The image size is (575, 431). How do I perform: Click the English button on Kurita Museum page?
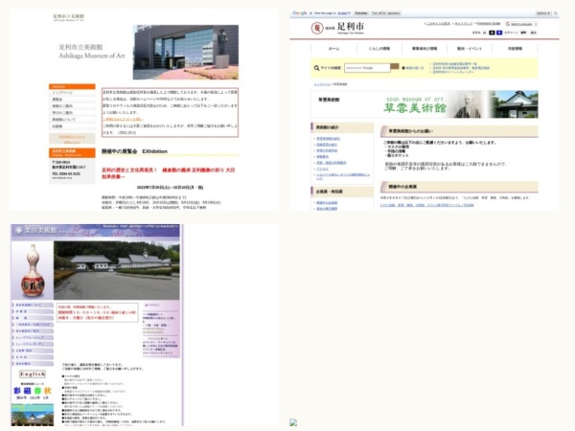[33, 374]
